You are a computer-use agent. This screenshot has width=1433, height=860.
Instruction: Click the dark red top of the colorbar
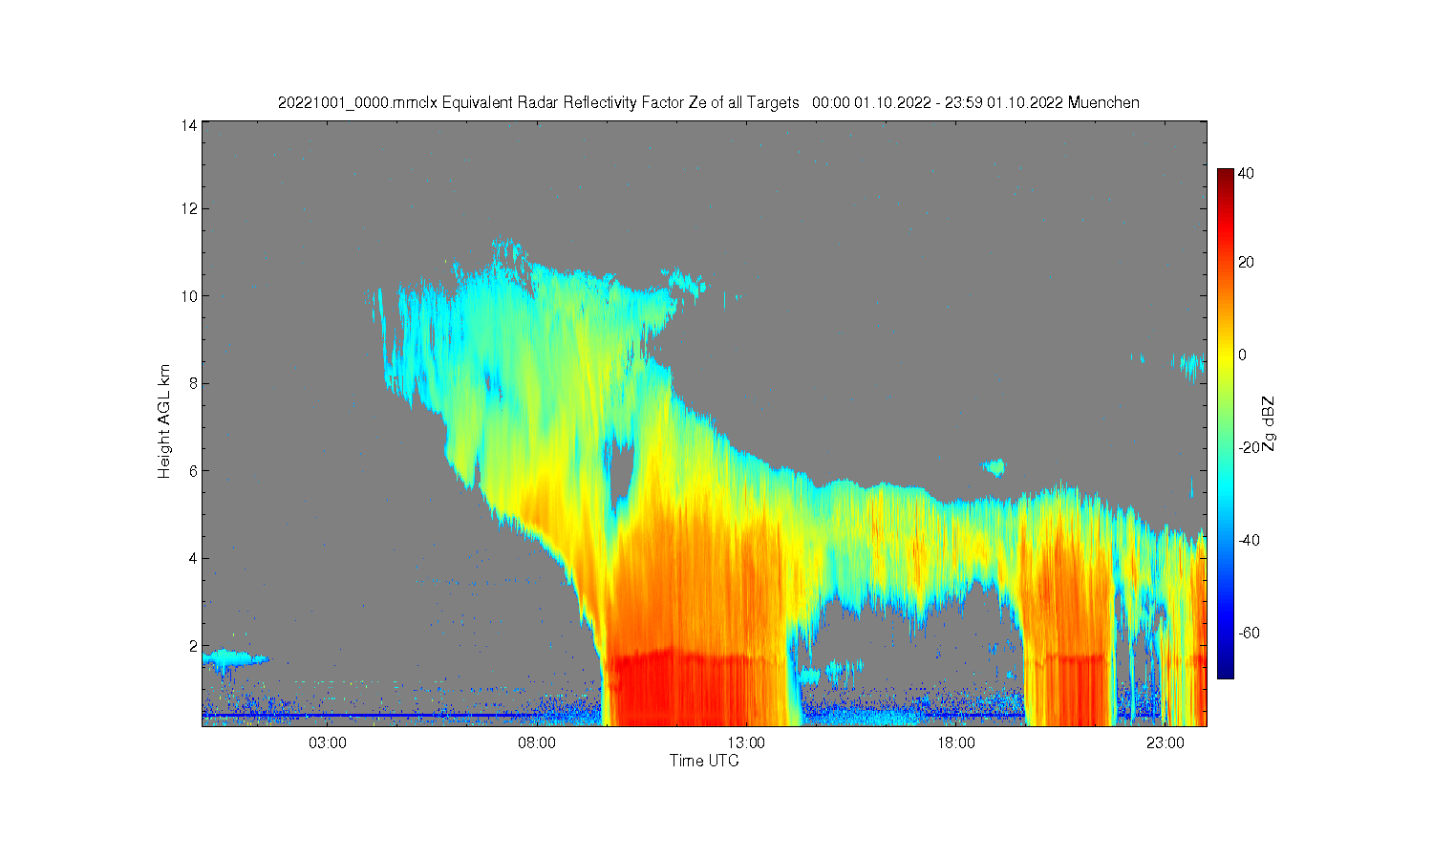1225,177
